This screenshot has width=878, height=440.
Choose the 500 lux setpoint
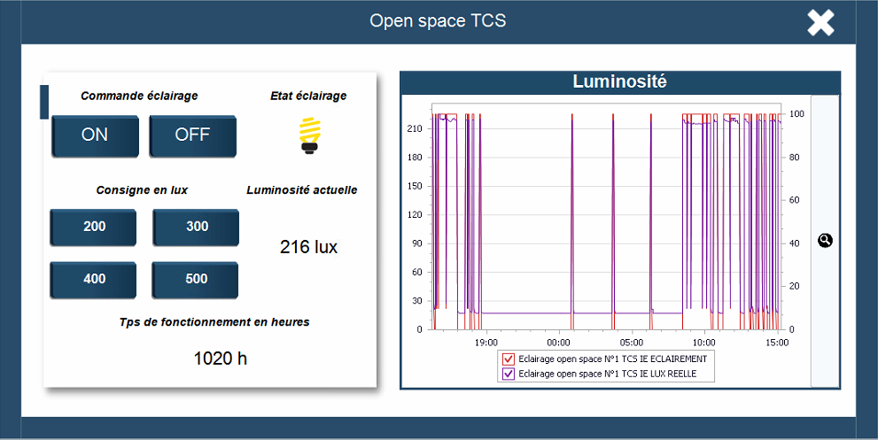click(x=195, y=280)
